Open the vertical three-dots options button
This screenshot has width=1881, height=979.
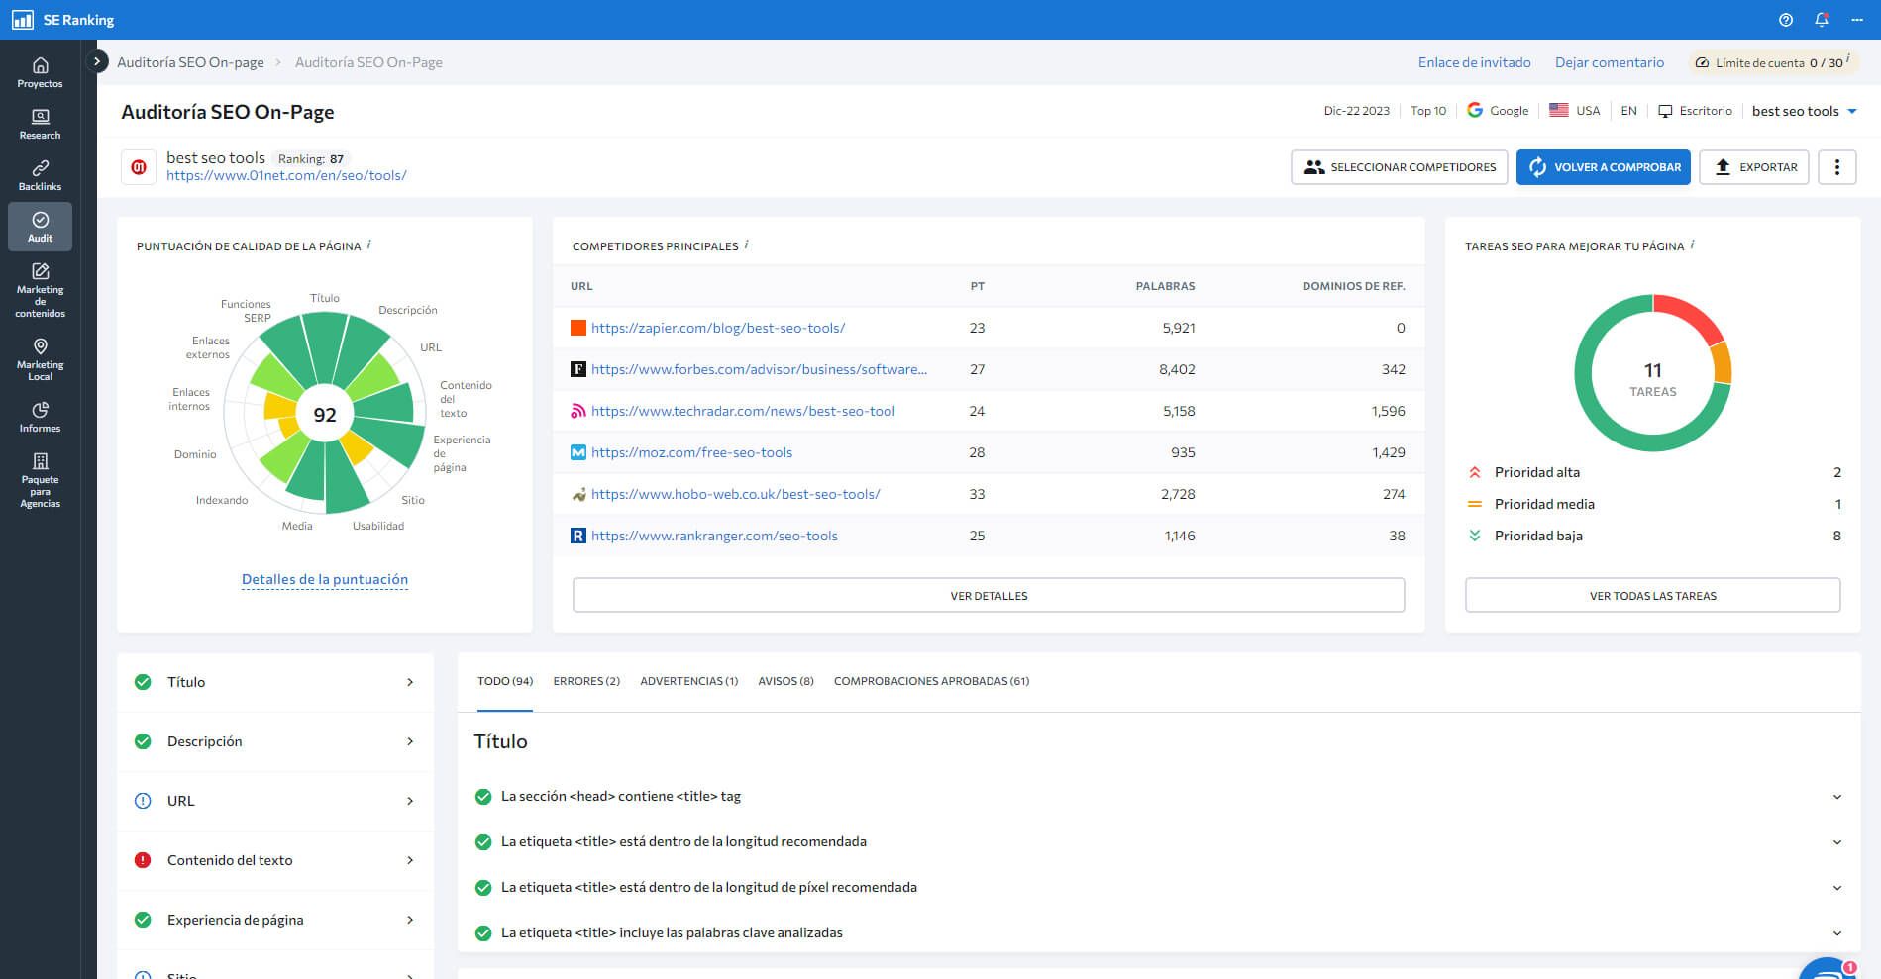coord(1837,167)
